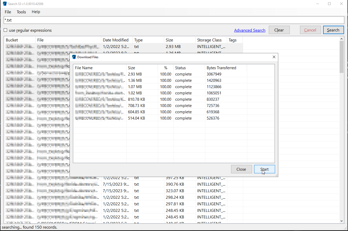
Task: Click the Bytes Transferred value 3067949
Action: click(214, 74)
